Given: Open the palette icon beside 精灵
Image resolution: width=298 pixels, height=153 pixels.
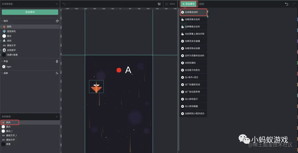Looking at the screenshot, I should coord(57,21).
